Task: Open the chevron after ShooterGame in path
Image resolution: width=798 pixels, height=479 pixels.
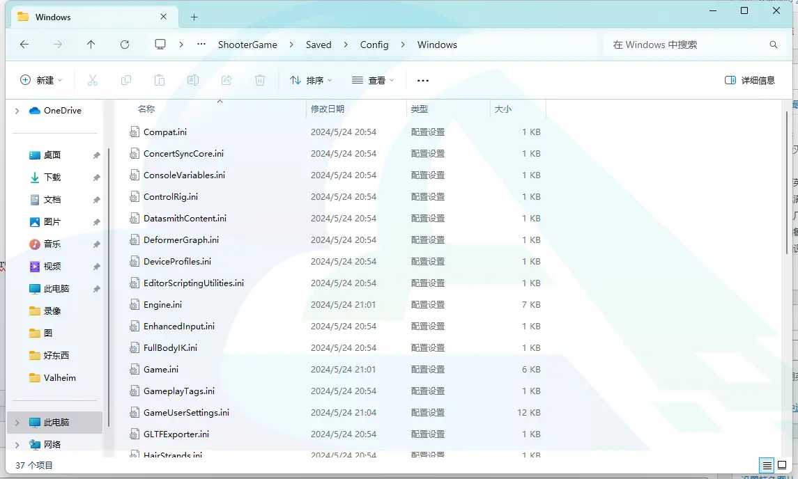Action: pos(291,45)
